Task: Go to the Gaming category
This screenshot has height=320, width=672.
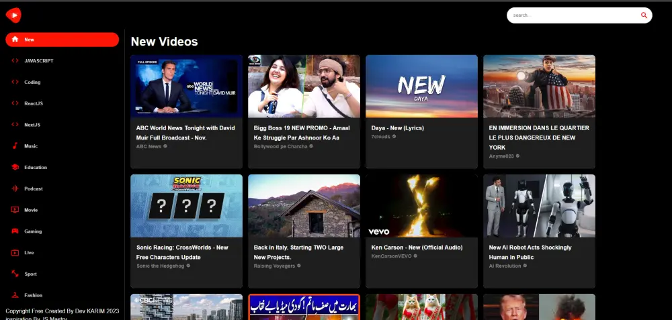Action: pyautogui.click(x=62, y=231)
